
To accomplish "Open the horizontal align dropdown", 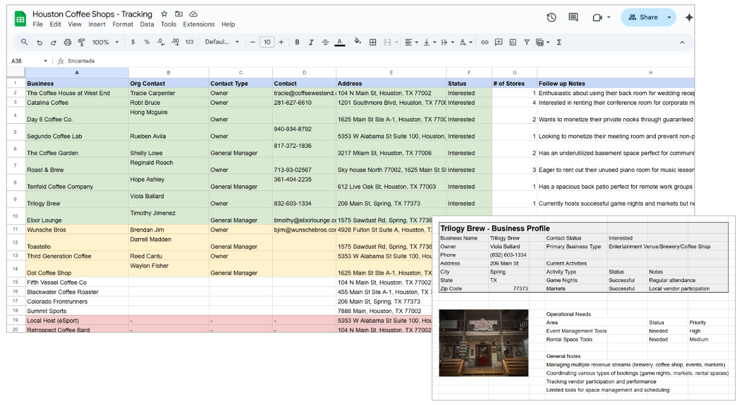I will [412, 42].
